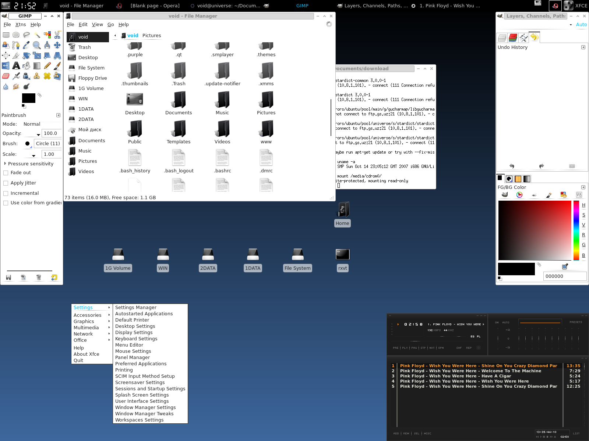Expand the Accessories submenu
589x441 pixels.
tap(92, 315)
